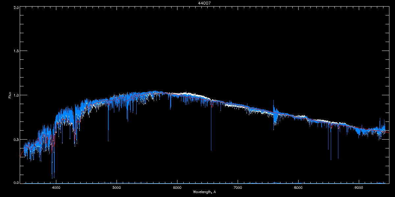Click the 7000 x-axis tick label
Viewport: 395px width, 197px height.
[x=238, y=188]
